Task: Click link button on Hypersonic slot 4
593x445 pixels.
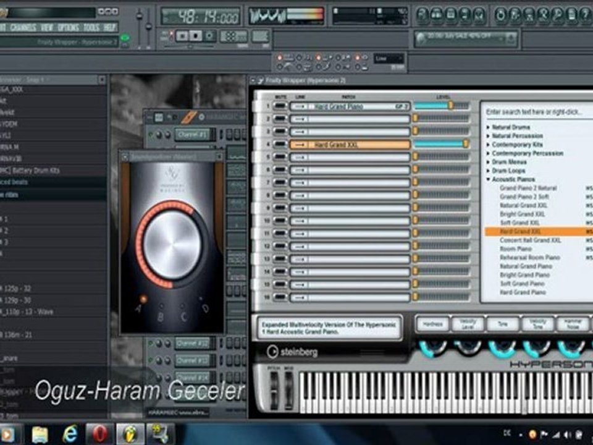Action: coord(300,145)
